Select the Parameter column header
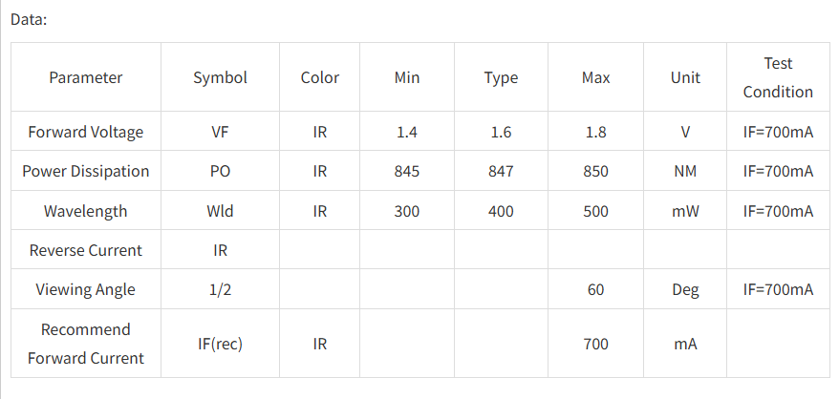 click(86, 77)
